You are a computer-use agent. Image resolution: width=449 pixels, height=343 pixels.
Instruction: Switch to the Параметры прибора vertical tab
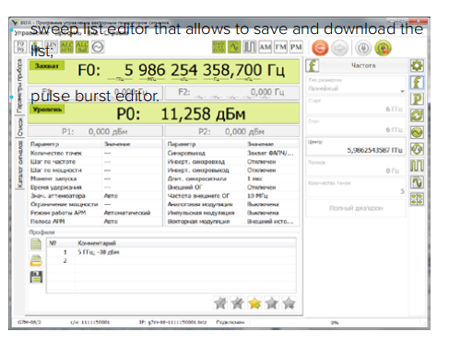(x=19, y=86)
